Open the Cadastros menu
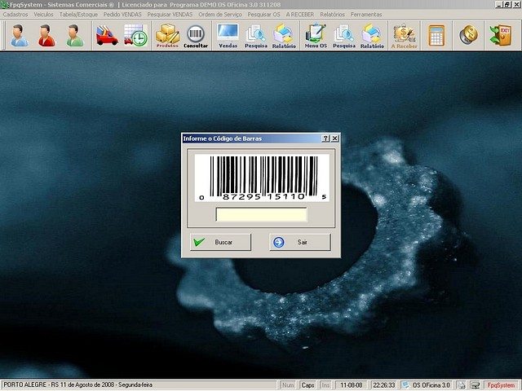Screen dimensions: 522x391 coord(15,15)
